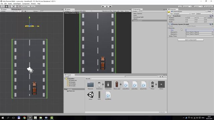Toggle Maximize on Play in Game view
Screen dimensions: 214x120
click(x=107, y=11)
